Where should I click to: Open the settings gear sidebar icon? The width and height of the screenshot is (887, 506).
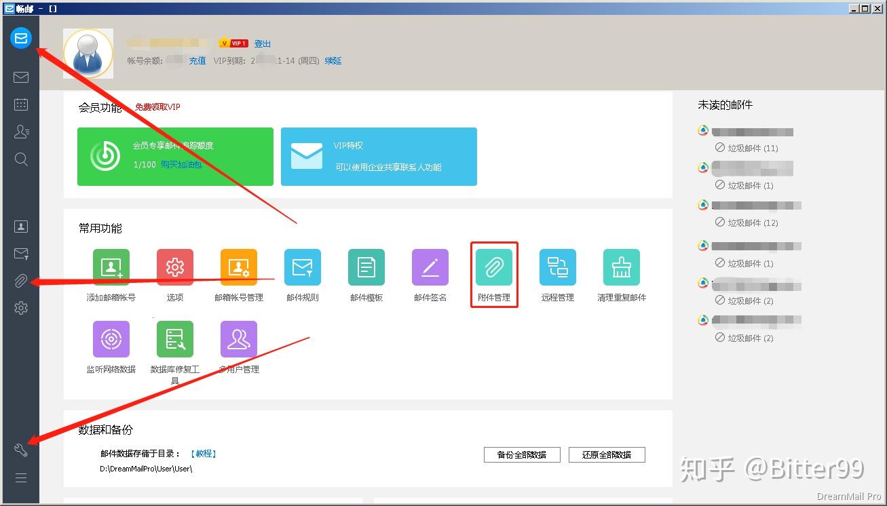tap(21, 308)
